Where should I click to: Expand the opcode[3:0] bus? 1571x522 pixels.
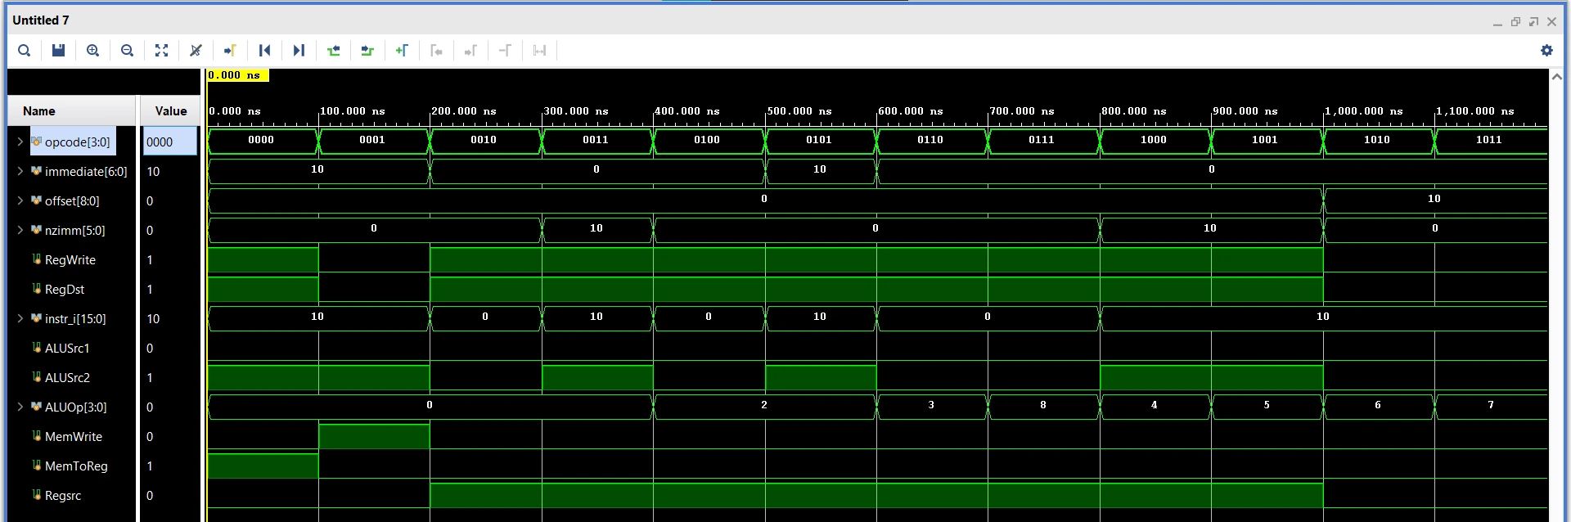click(20, 142)
